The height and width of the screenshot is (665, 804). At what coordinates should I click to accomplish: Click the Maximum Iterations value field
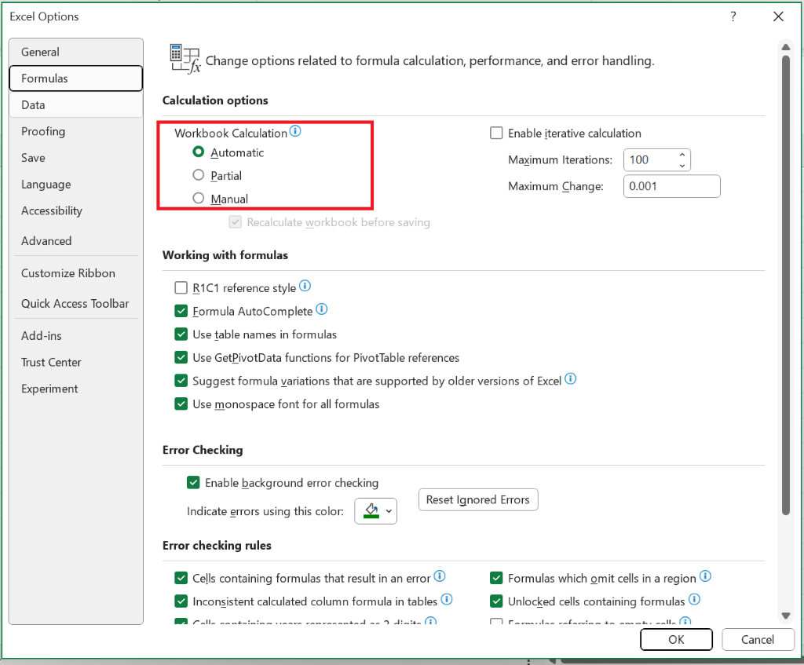(649, 160)
